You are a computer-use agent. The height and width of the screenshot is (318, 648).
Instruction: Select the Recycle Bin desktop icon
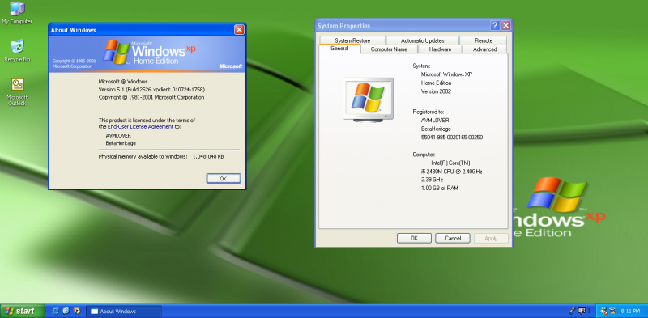click(17, 50)
